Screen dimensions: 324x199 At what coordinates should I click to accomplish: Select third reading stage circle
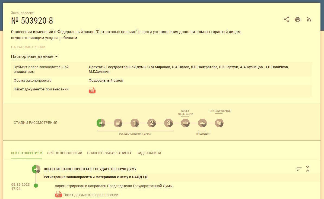[x=169, y=123]
